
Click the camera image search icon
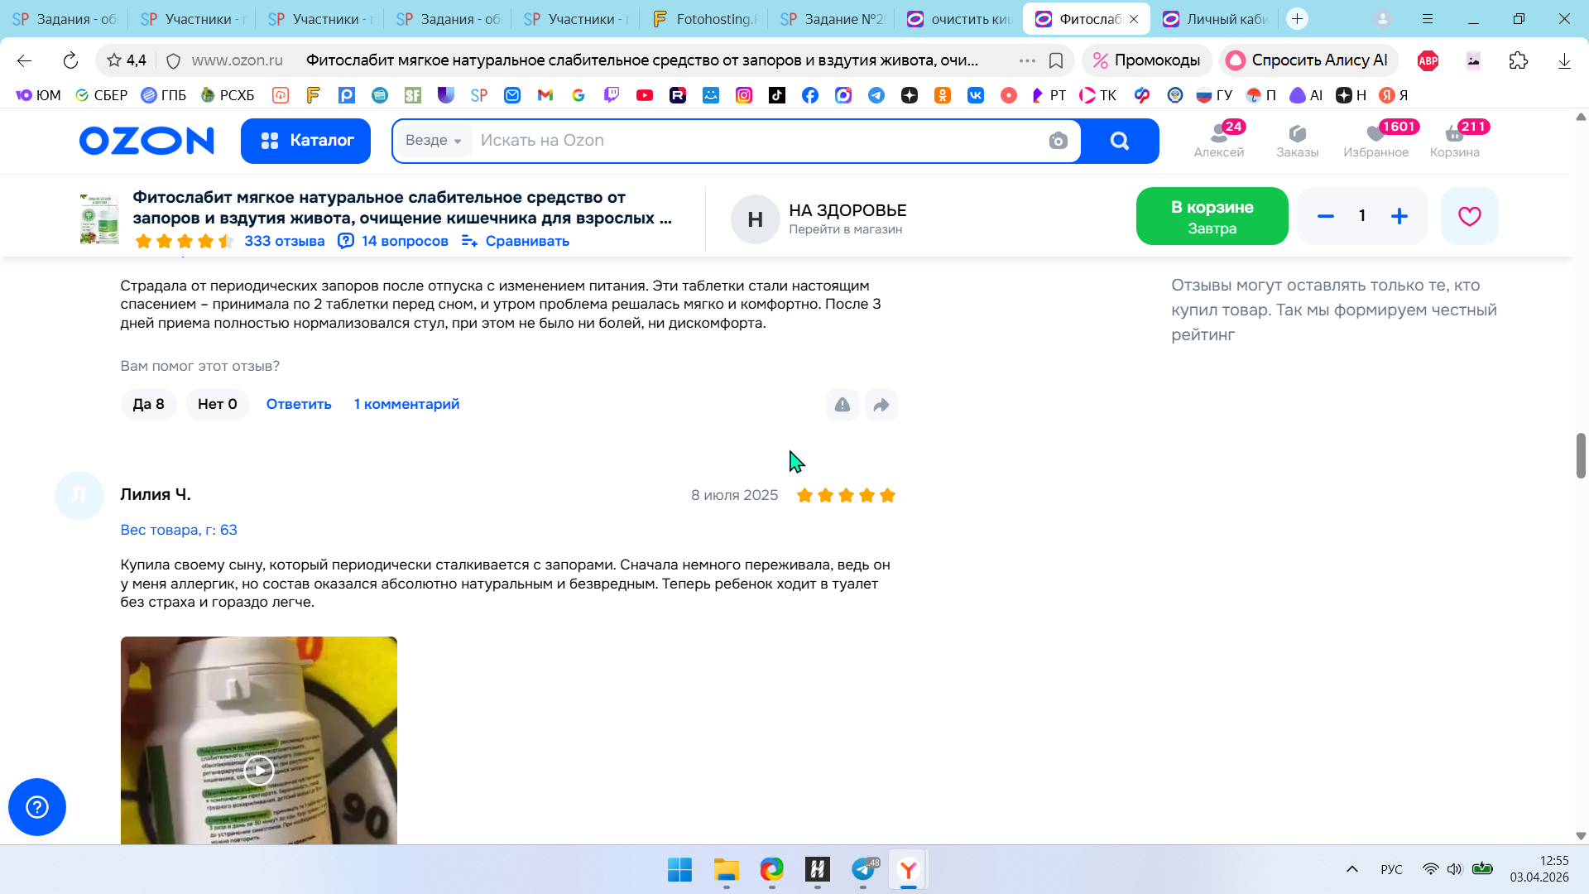(1058, 141)
